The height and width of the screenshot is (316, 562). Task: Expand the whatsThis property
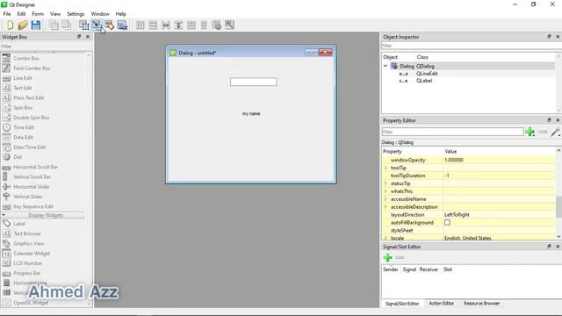385,191
